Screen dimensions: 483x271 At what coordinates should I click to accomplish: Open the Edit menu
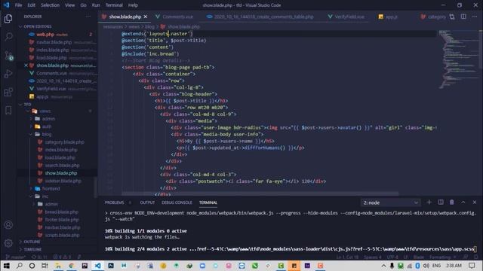pyautogui.click(x=31, y=5)
